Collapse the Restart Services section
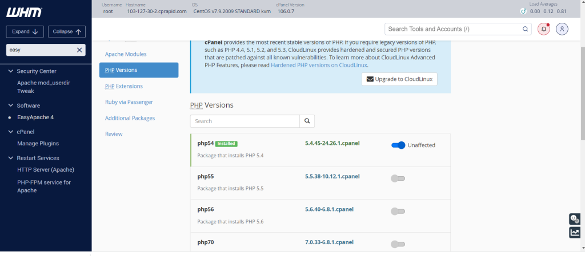 10,158
